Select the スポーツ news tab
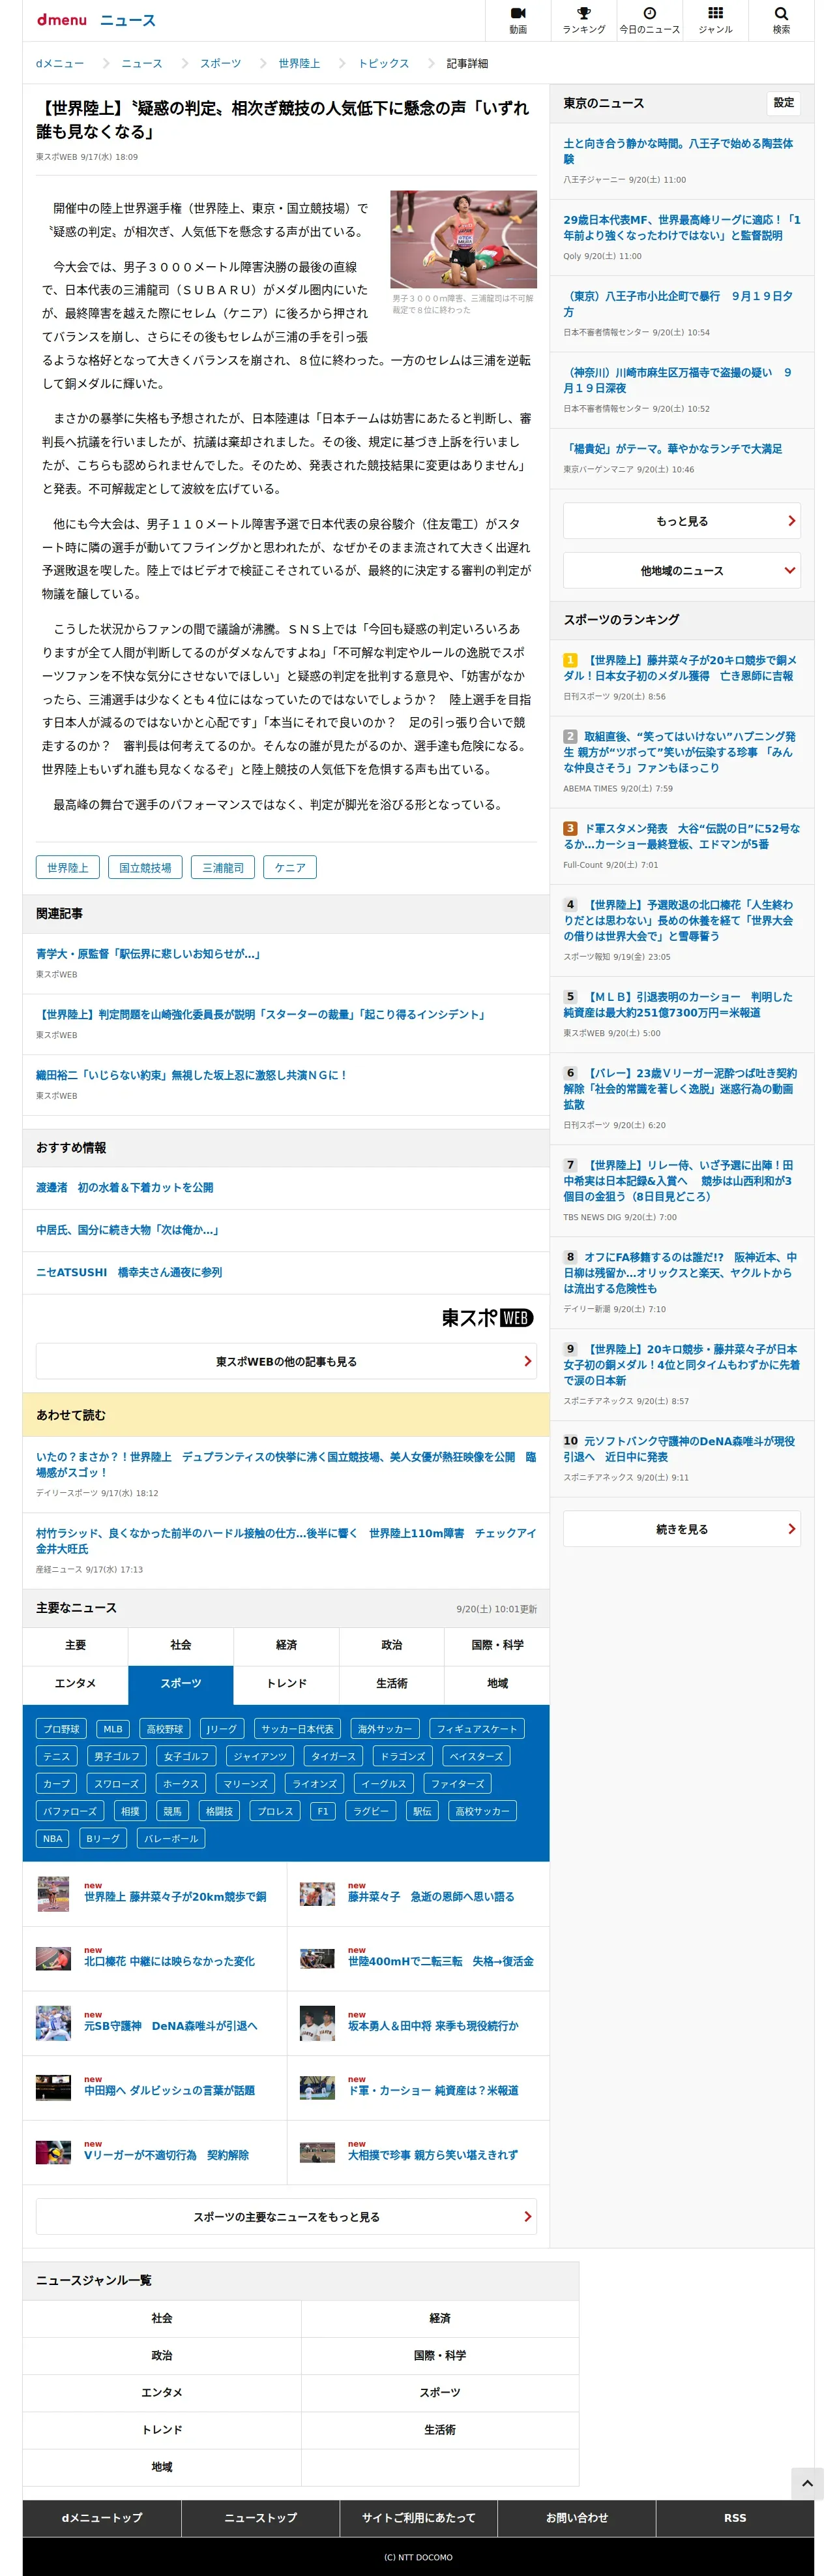Viewport: 837px width, 2576px height. 181,1684
